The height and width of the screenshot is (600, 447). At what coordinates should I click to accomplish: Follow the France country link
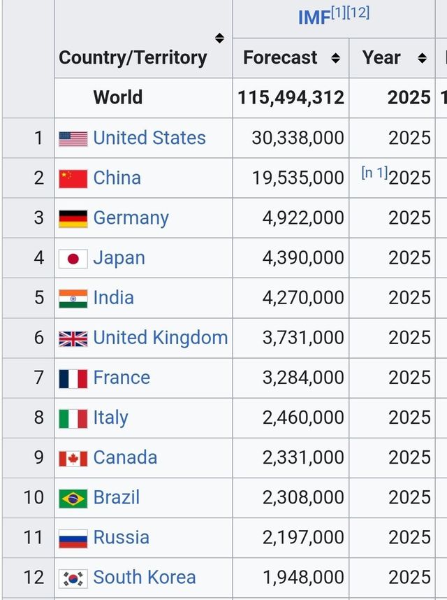click(x=122, y=378)
